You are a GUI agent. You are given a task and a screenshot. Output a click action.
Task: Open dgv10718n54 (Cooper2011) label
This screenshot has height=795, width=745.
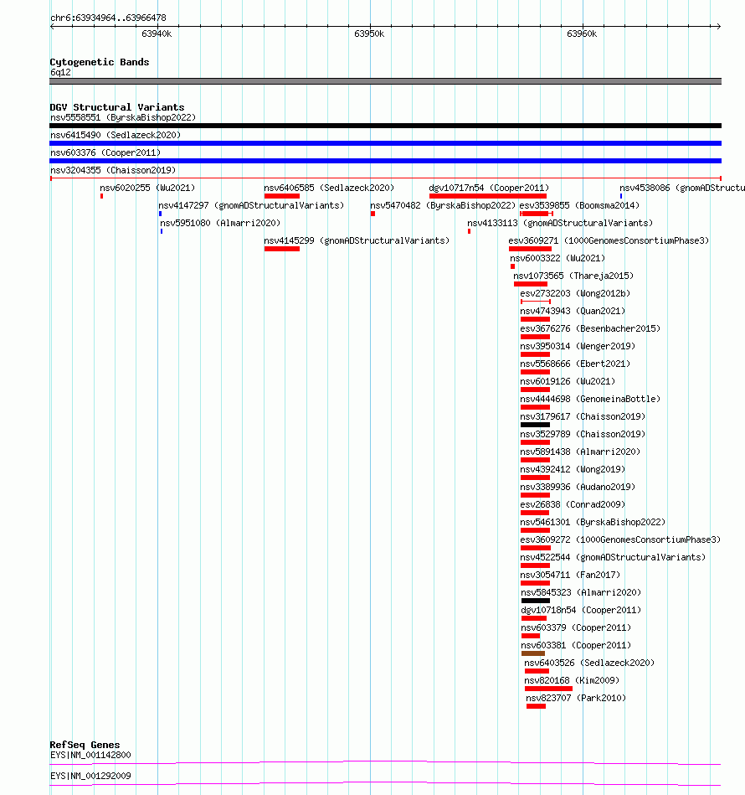pos(582,610)
